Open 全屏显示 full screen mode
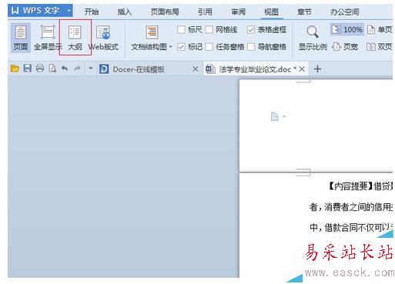The height and width of the screenshot is (284, 395). pyautogui.click(x=48, y=38)
